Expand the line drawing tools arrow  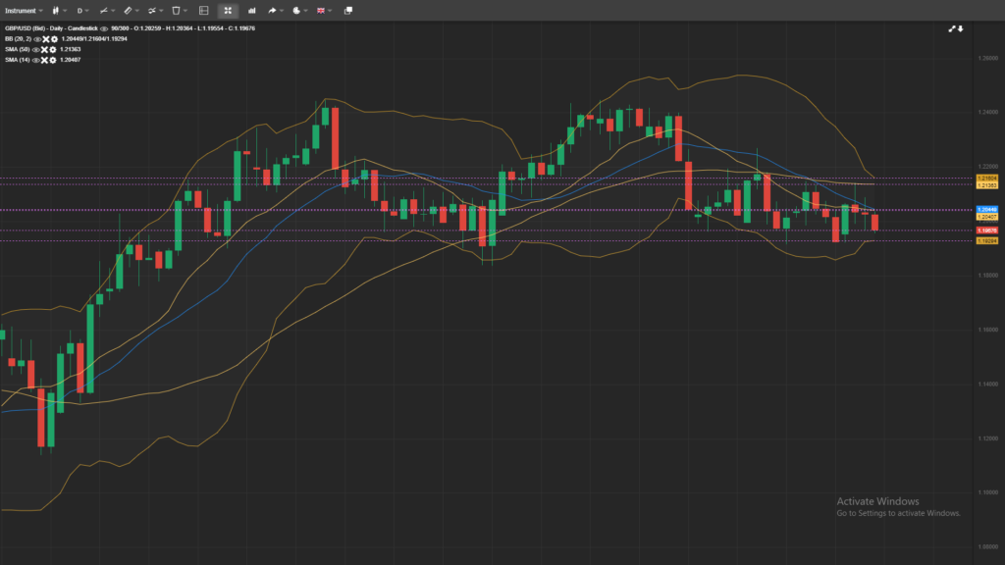(114, 11)
